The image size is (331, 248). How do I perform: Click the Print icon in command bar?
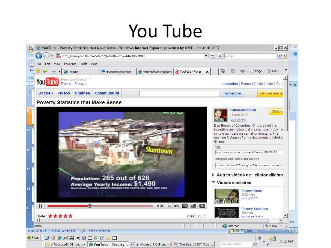243,71
